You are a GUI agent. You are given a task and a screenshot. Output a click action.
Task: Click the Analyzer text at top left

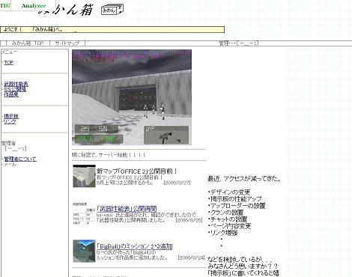[34, 5]
